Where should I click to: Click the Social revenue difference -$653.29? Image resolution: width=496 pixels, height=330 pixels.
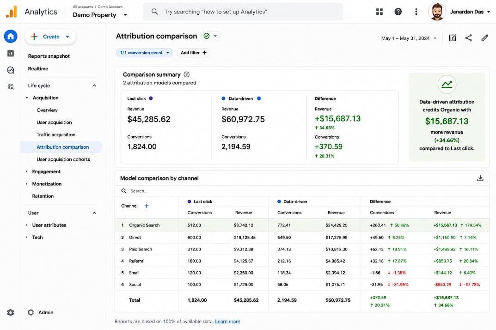[442, 284]
